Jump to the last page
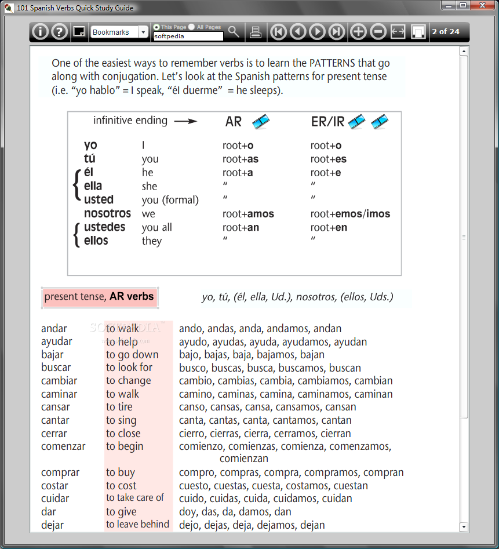The height and width of the screenshot is (549, 499). (x=337, y=32)
